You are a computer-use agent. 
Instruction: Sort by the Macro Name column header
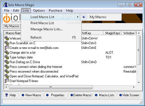tap(12, 33)
